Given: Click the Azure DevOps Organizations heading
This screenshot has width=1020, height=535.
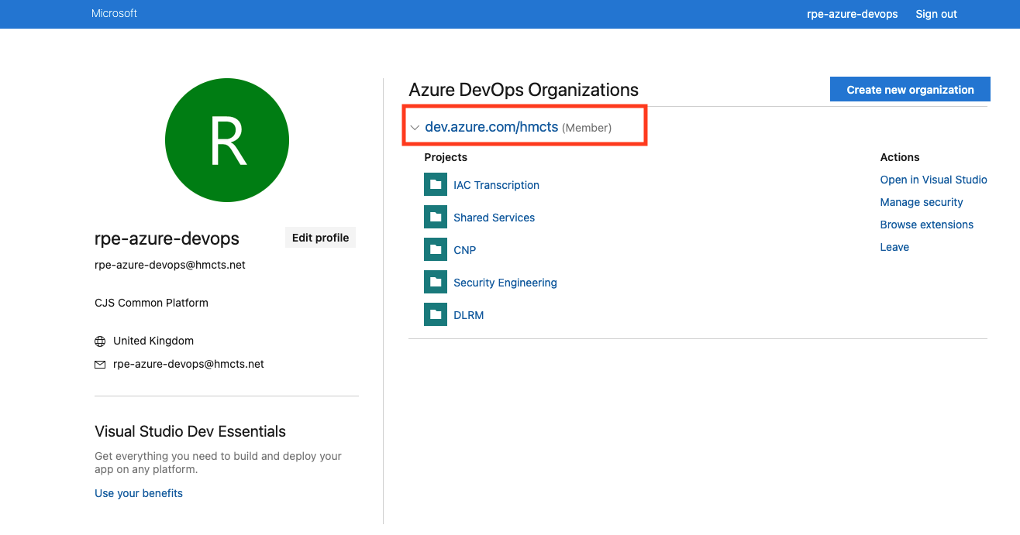Looking at the screenshot, I should tap(523, 90).
